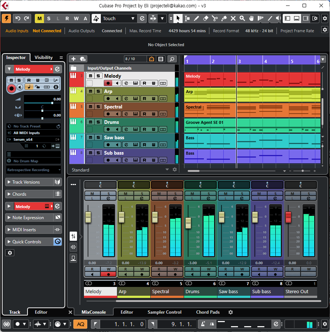The width and height of the screenshot is (330, 332).
Task: Open the Sampler Control tab
Action: click(164, 312)
